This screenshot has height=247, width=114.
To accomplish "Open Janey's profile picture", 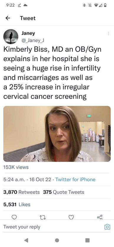I will pos(11,37).
